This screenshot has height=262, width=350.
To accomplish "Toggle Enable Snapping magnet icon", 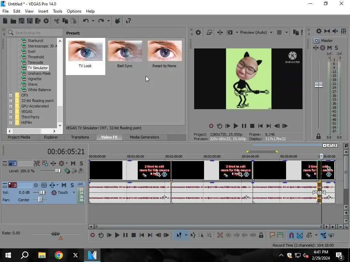I will tap(292, 235).
